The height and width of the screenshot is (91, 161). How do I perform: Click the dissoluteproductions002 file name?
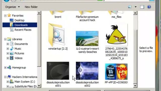[87, 84]
